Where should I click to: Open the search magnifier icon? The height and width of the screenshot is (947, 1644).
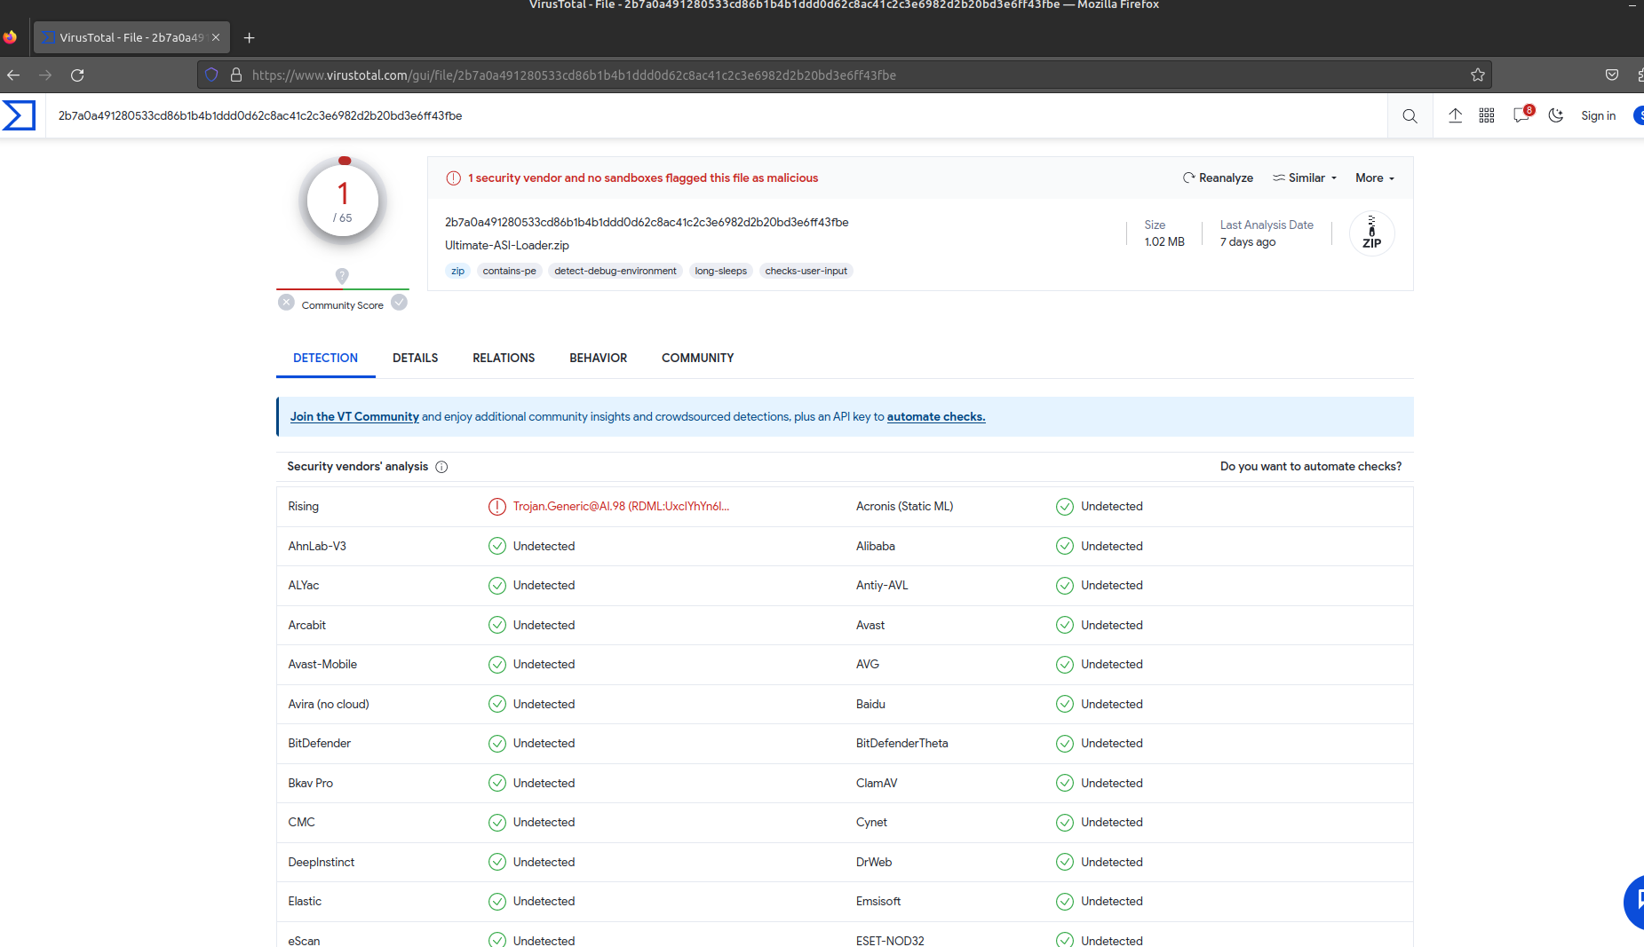point(1410,116)
